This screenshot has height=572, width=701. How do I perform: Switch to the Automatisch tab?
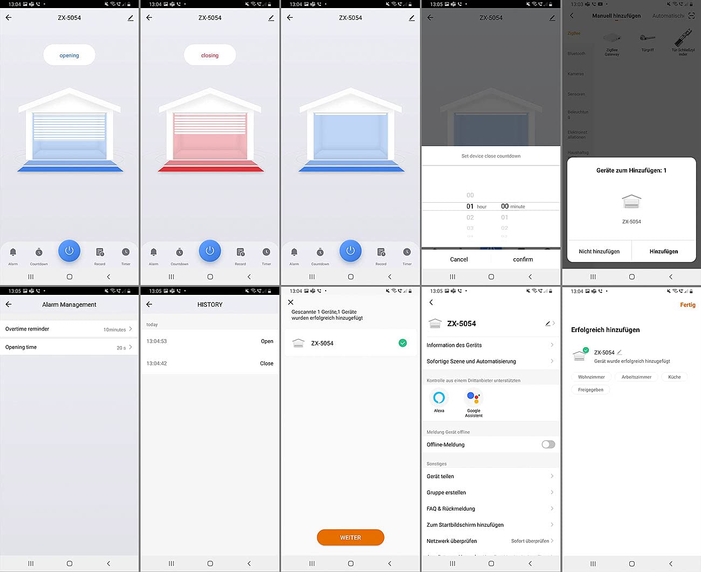(x=668, y=16)
